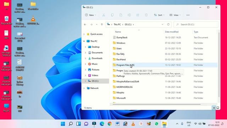Click OS (C:) in address breadcrumb
This screenshot has width=227, height=128.
[x=128, y=25]
